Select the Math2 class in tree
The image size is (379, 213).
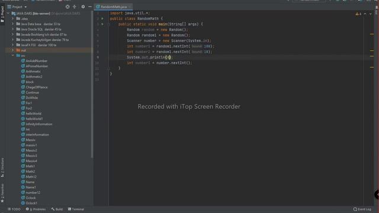(x=30, y=172)
